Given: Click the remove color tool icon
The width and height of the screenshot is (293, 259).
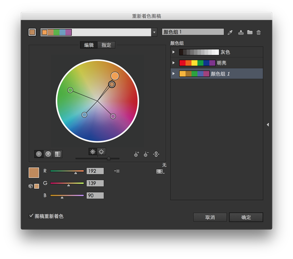Looking at the screenshot, I should (x=146, y=154).
